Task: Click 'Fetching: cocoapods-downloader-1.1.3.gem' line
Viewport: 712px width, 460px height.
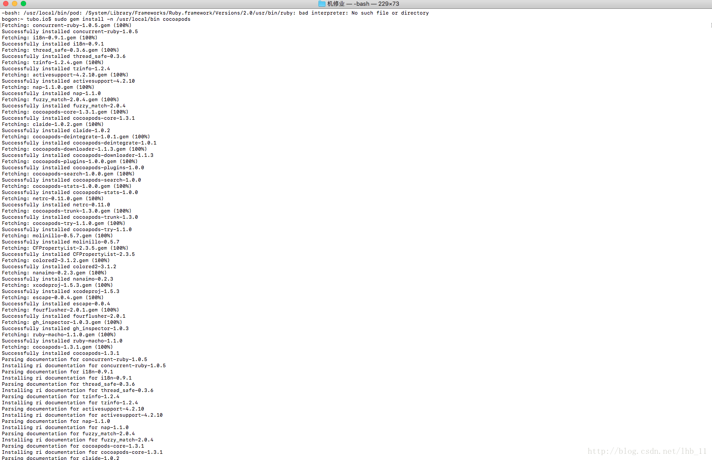Action: (x=74, y=149)
